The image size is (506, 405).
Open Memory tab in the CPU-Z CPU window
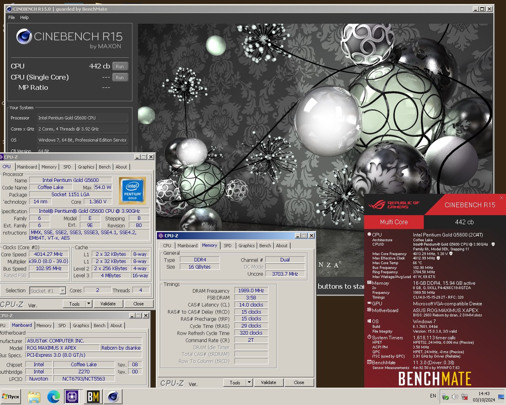tap(49, 167)
